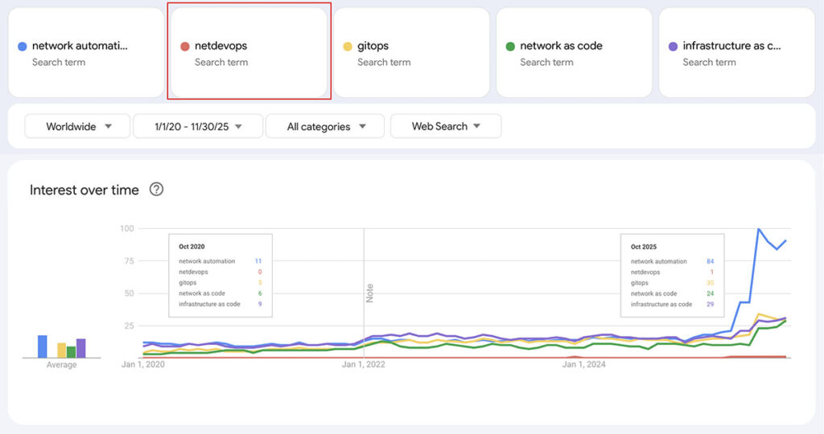
Task: Click the 75 y-axis label
Action: tap(130, 261)
